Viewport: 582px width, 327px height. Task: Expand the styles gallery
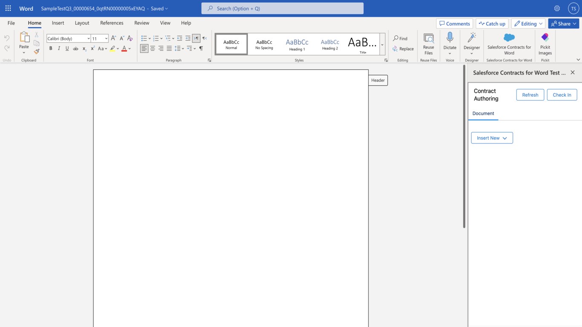pyautogui.click(x=382, y=44)
